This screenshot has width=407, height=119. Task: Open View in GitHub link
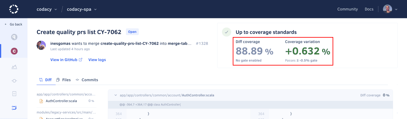[66, 60]
